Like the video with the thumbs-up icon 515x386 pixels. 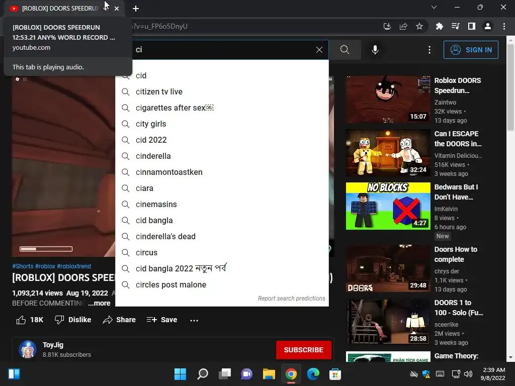(21, 320)
